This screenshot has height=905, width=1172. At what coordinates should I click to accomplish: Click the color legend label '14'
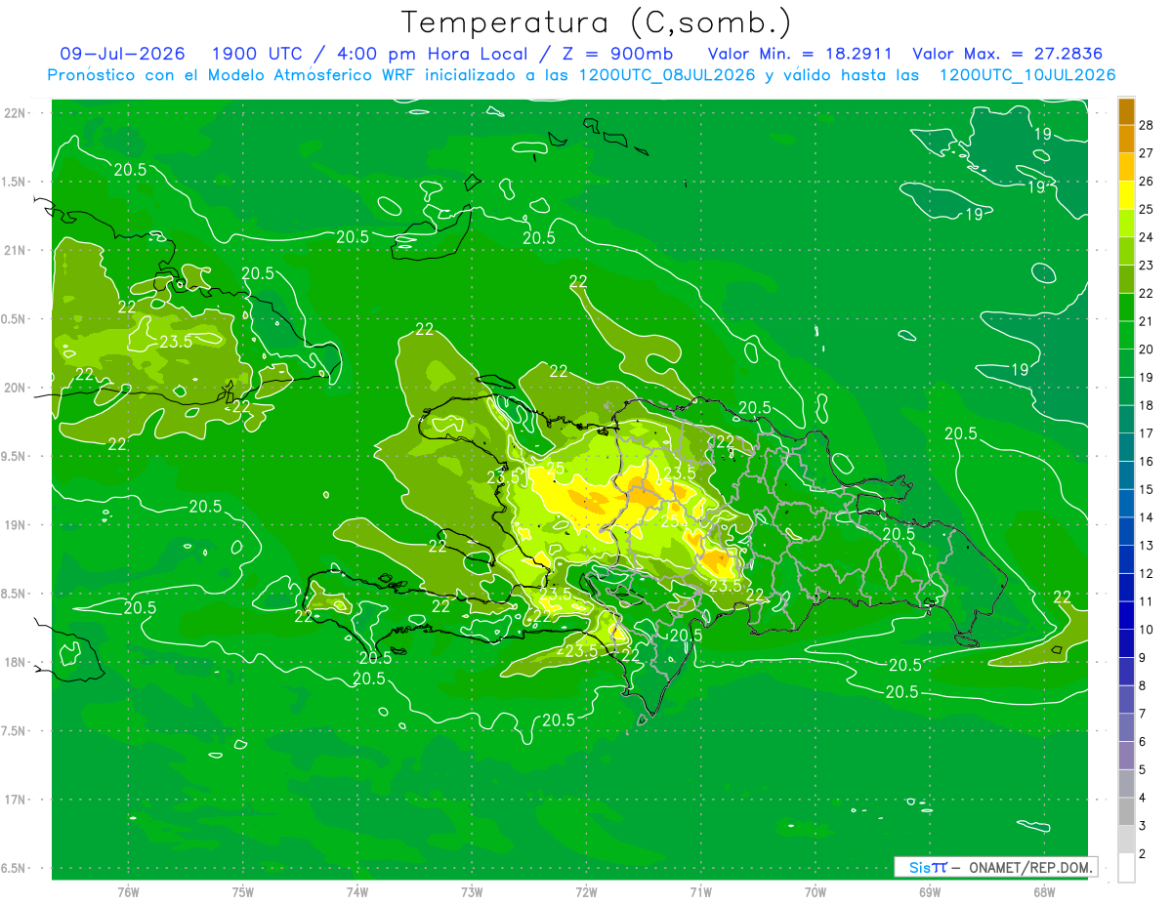pyautogui.click(x=1147, y=517)
